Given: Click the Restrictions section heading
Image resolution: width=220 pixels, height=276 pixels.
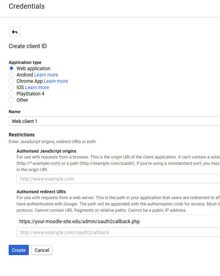Looking at the screenshot, I should (x=22, y=135).
